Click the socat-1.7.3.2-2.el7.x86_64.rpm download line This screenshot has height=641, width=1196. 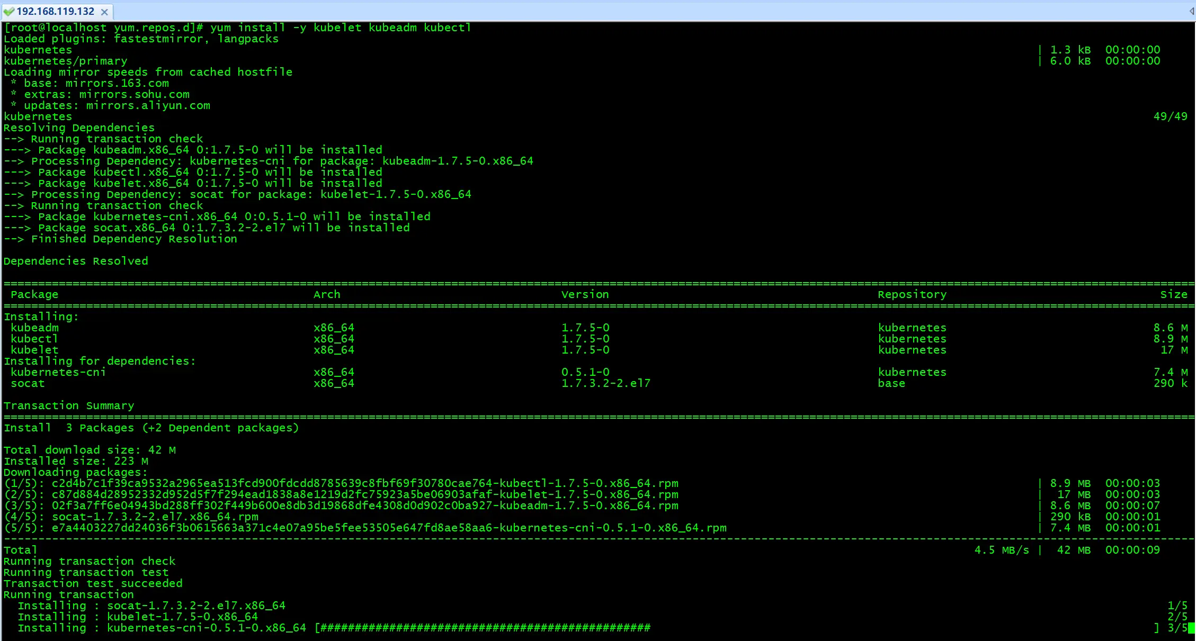tap(155, 517)
